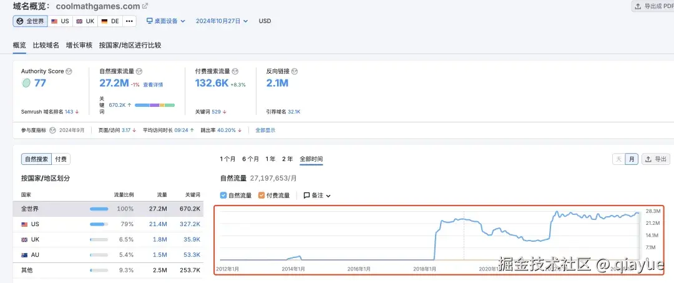Click the Authority Score 77 value
674x283 pixels.
(40, 83)
